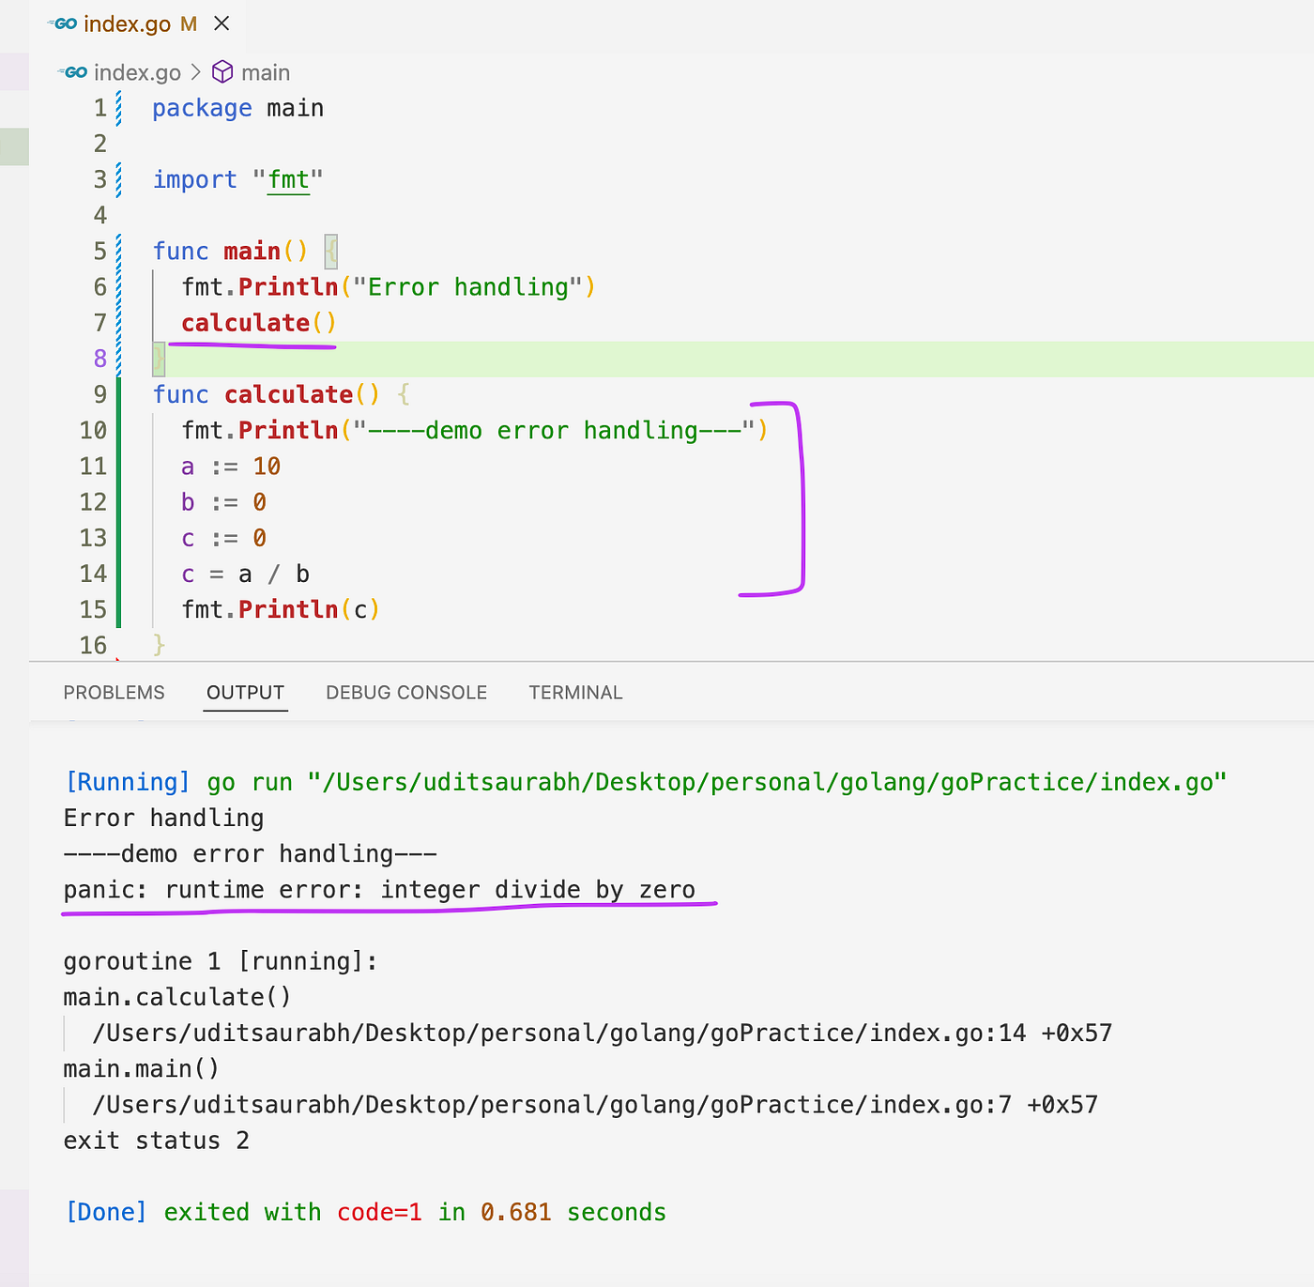The height and width of the screenshot is (1287, 1314).
Task: Switch to the TERMINAL tab
Action: coord(575,692)
